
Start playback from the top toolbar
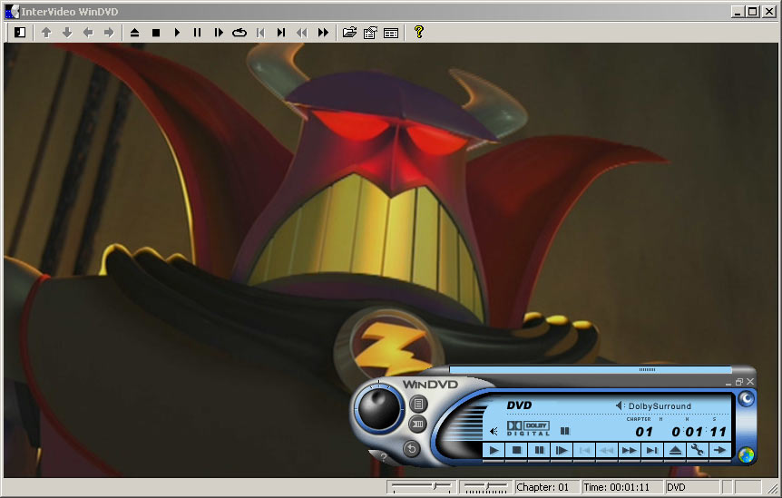point(177,33)
